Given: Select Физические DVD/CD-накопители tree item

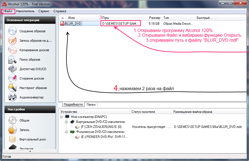Looking at the screenshot, I should tap(100, 132).
